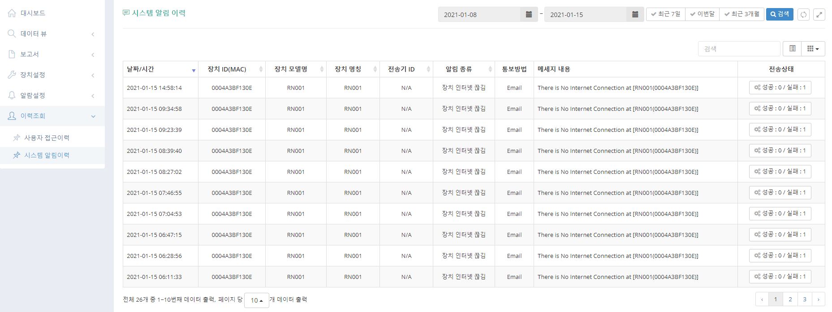Open 대시보드 menu item
This screenshot has height=312, width=832.
pos(52,13)
